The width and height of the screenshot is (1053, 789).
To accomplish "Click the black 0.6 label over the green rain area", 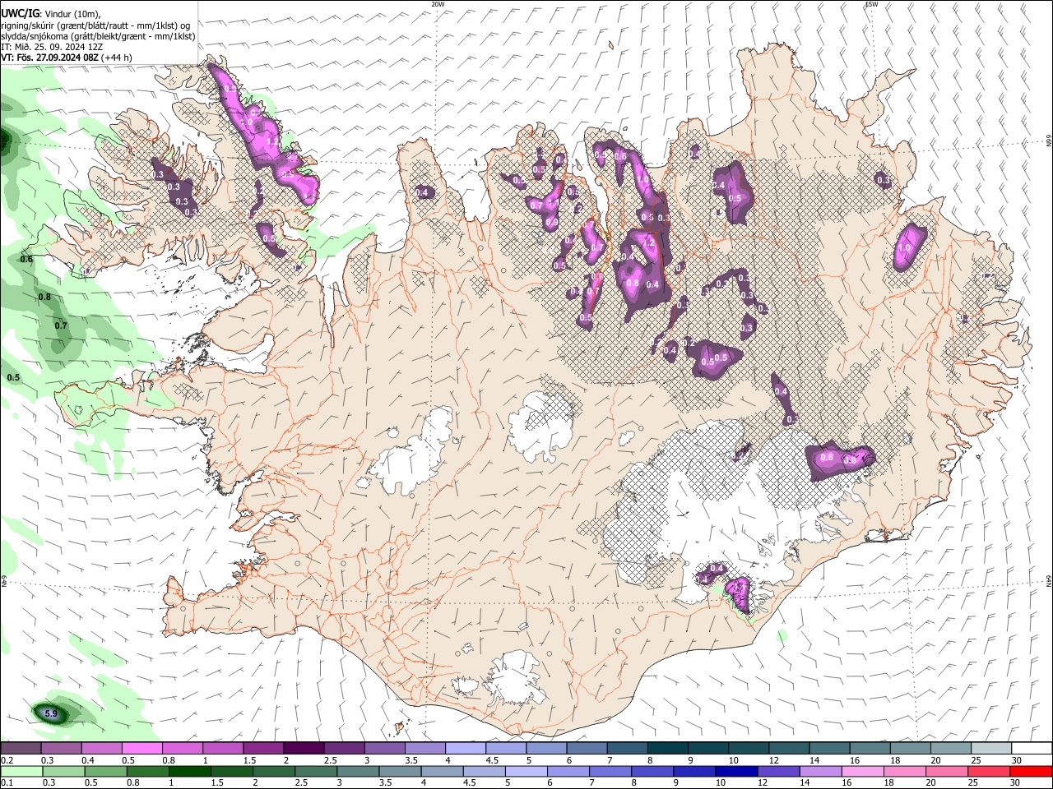I will (x=26, y=259).
